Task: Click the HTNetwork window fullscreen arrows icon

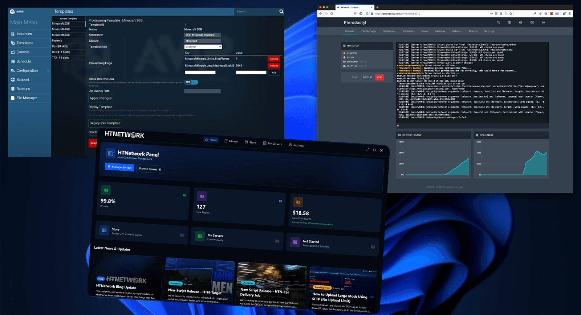Action: coord(367,149)
